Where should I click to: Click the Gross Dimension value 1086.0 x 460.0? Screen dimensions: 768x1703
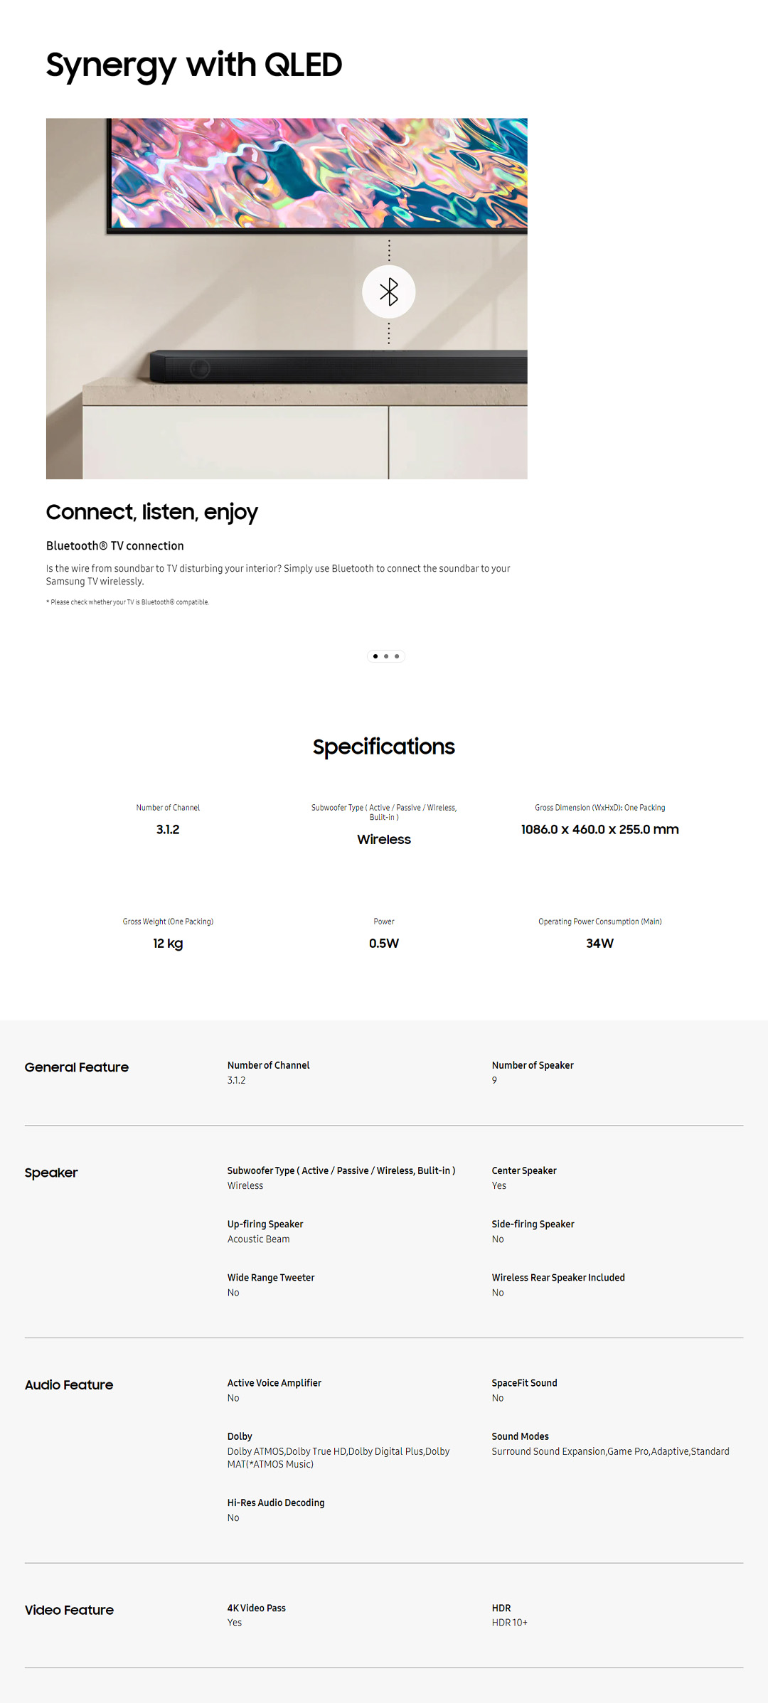point(599,830)
